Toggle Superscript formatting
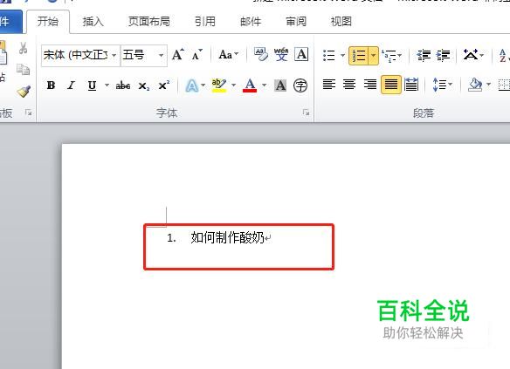510x369 pixels. (x=164, y=85)
